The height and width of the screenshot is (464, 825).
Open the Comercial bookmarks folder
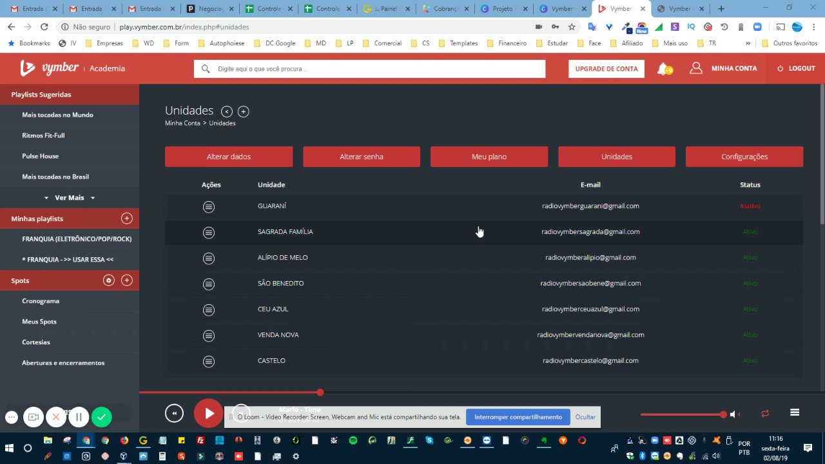pos(382,43)
